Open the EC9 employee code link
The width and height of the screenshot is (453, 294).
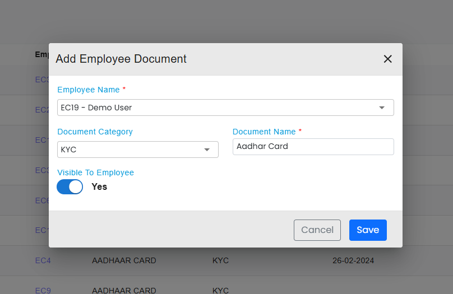point(43,291)
